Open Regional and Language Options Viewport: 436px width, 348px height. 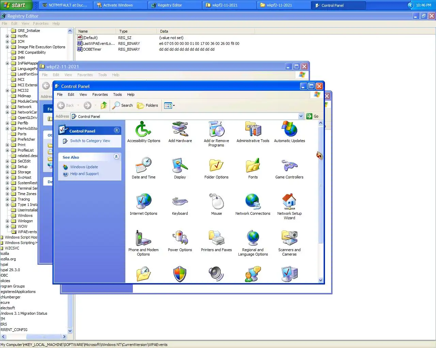[253, 243]
